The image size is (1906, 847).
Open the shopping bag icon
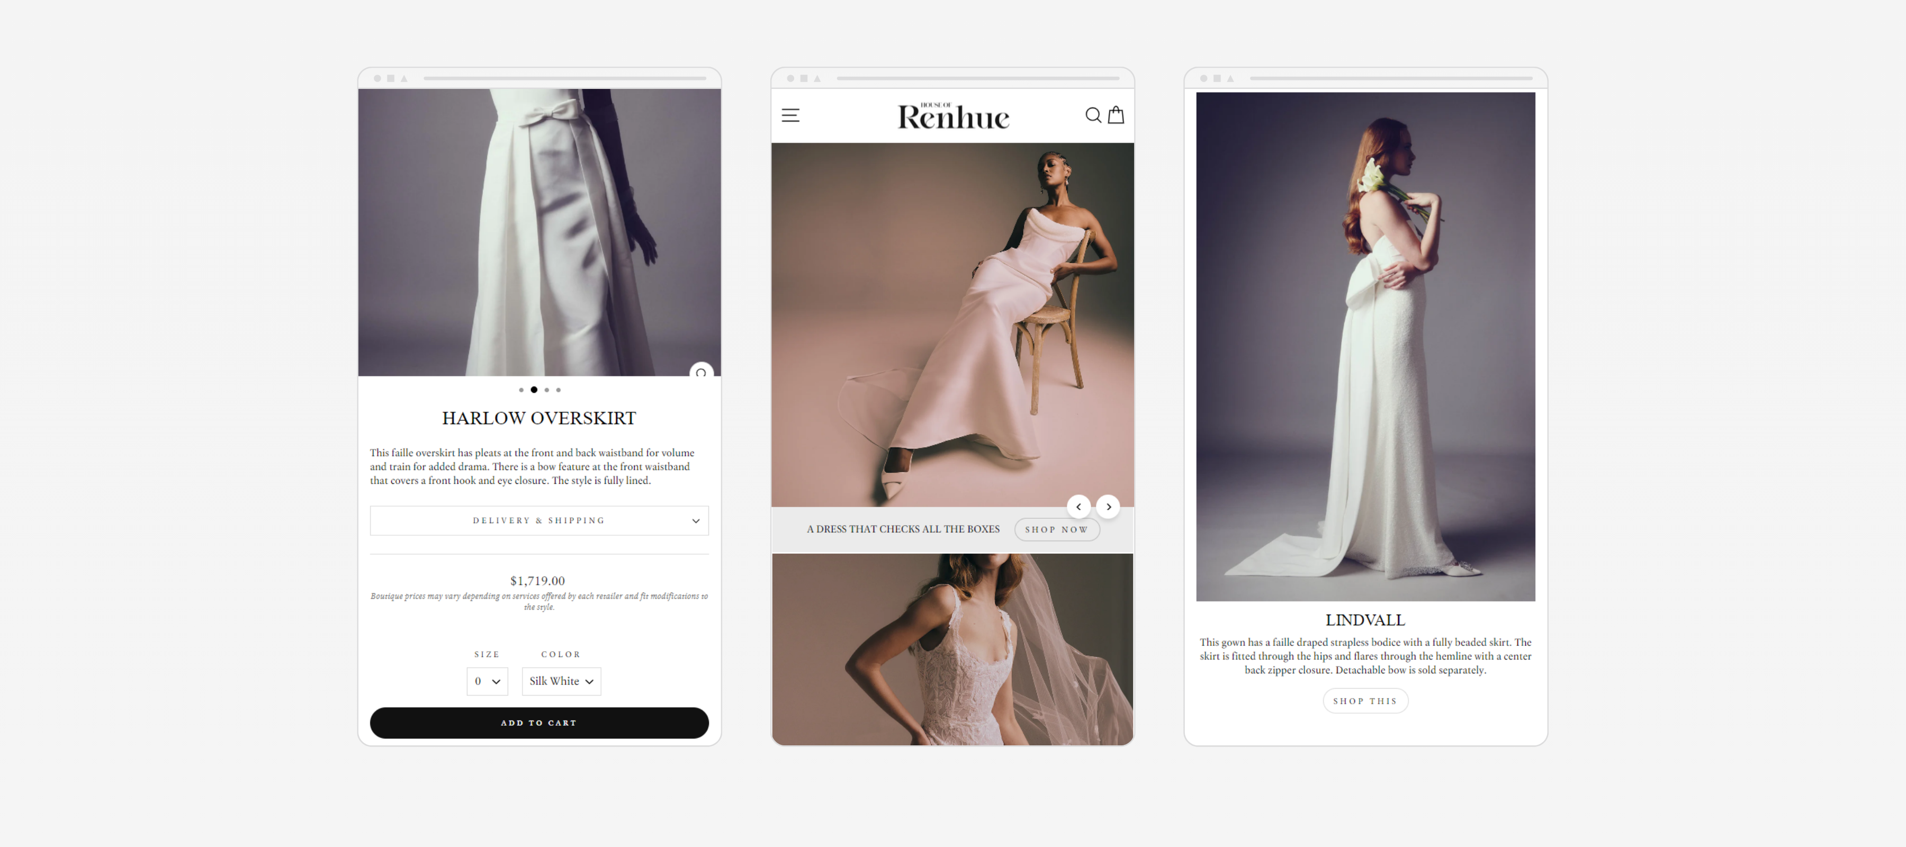[x=1116, y=115]
